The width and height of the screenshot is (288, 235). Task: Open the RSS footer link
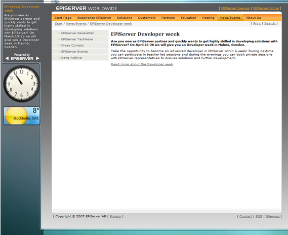pyautogui.click(x=259, y=216)
